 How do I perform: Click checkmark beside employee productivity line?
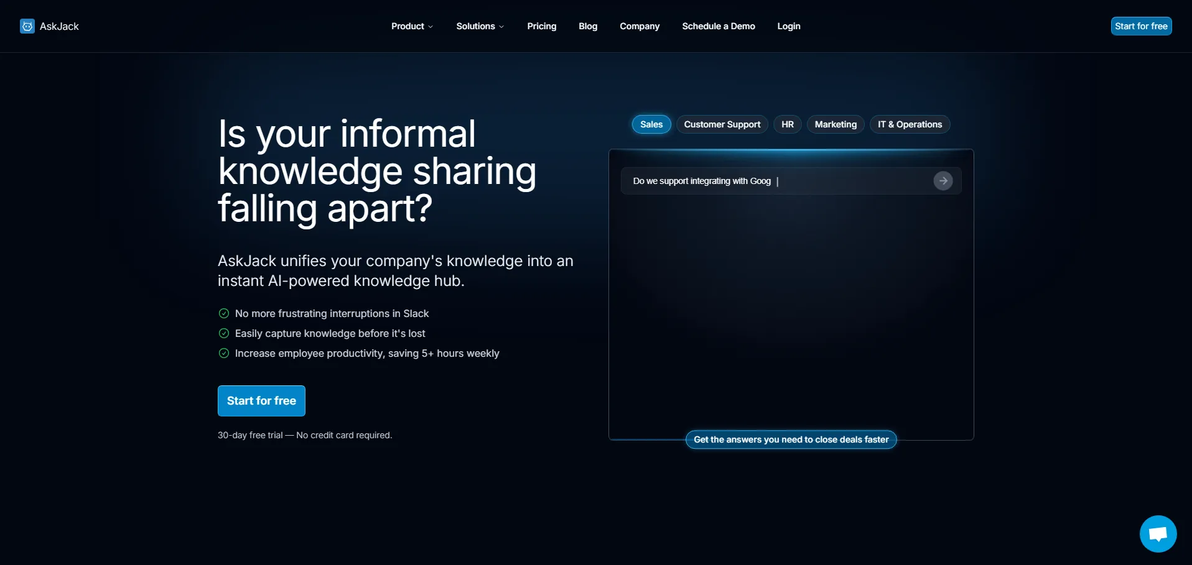pyautogui.click(x=224, y=353)
